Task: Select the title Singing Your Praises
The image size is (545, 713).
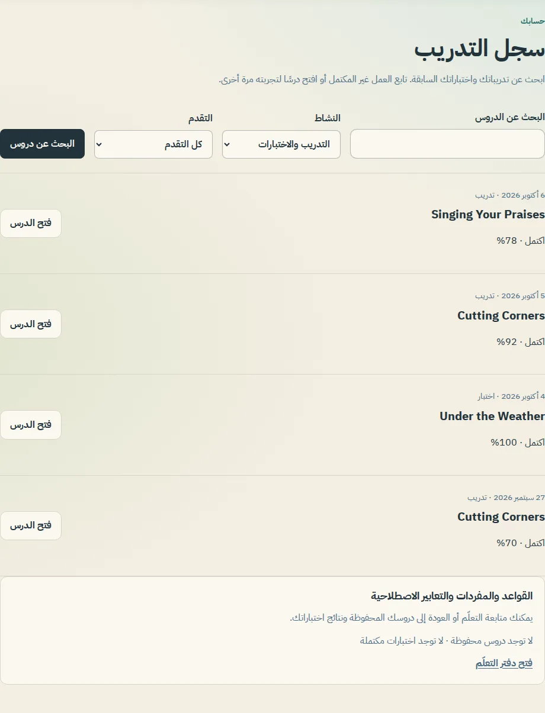Action: (488, 215)
